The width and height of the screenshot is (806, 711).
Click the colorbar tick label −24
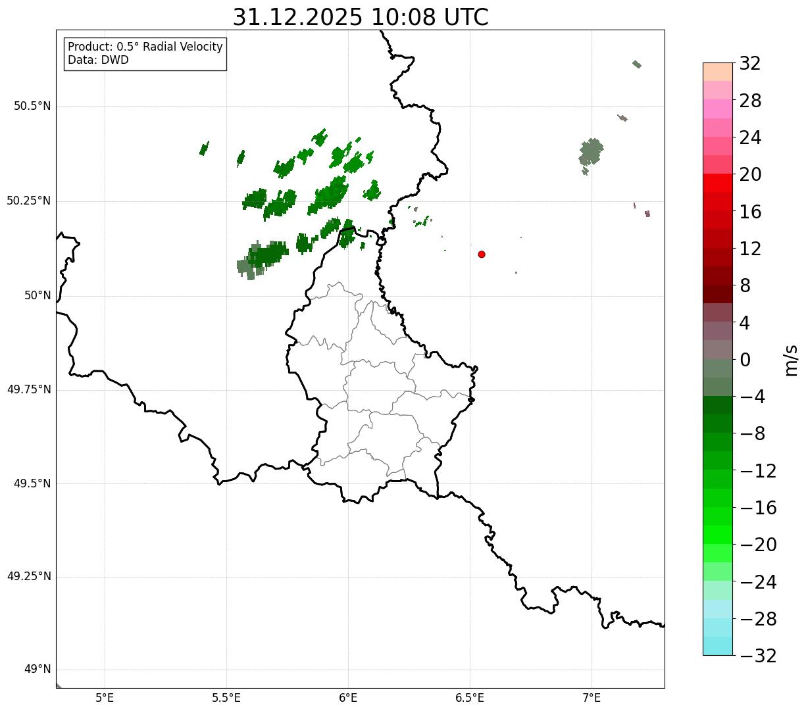coord(758,582)
